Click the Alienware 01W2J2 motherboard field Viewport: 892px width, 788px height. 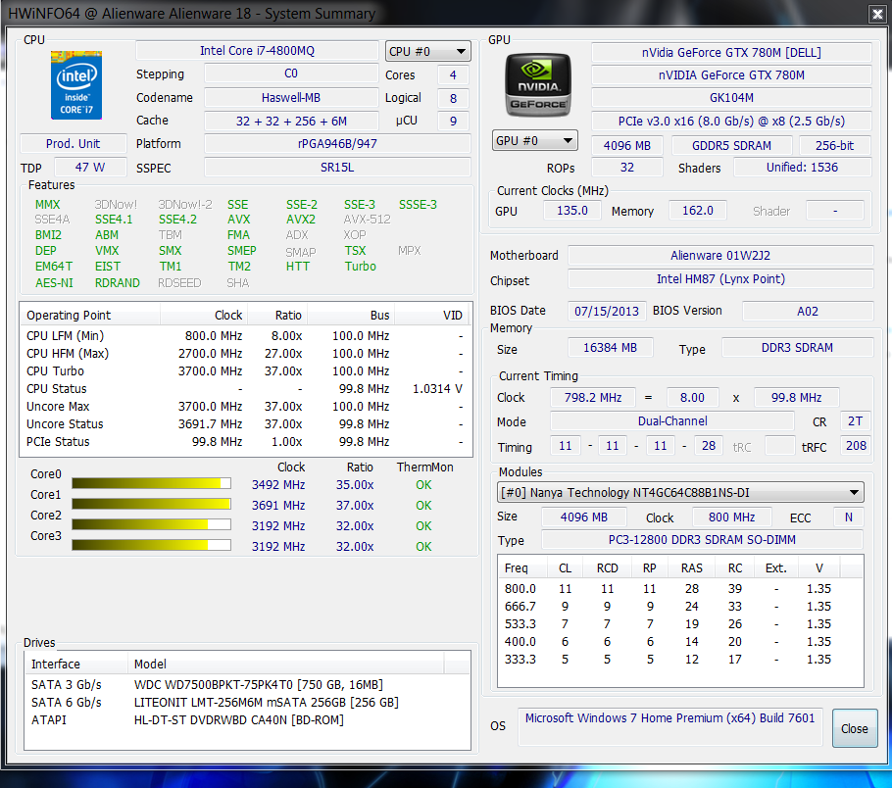point(720,256)
